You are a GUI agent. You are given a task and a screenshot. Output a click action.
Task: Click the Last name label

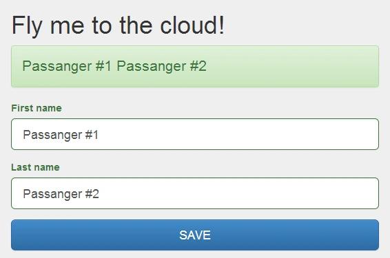[x=35, y=167]
